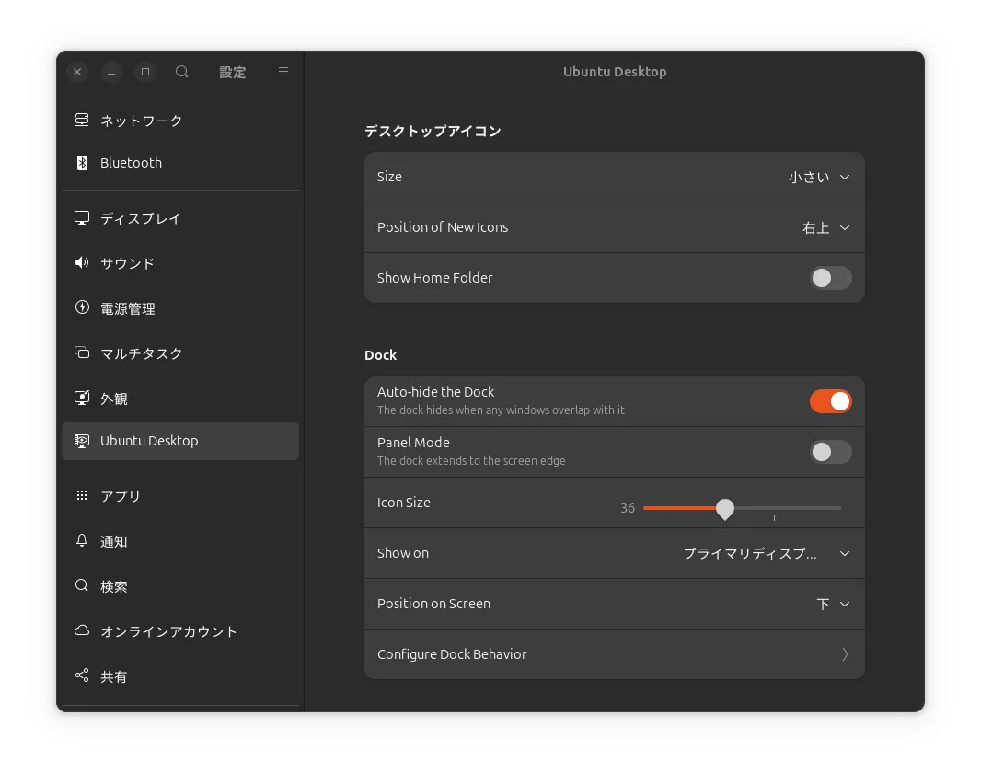Click the Dock section heading

pos(380,354)
